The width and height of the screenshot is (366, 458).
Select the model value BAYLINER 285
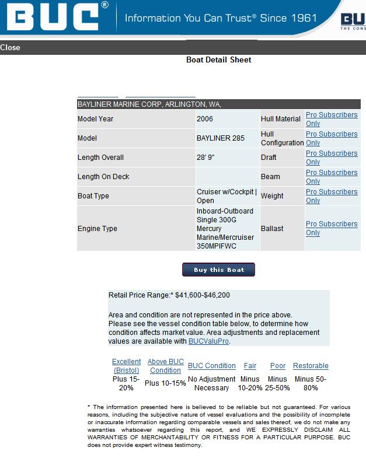click(221, 138)
